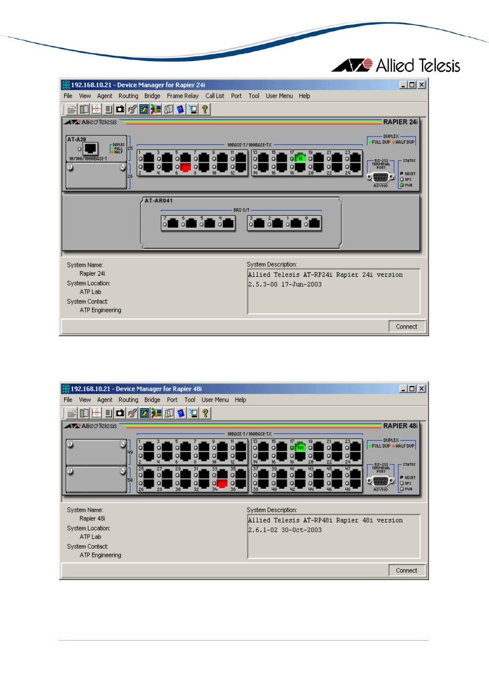This screenshot has width=489, height=693.
Task: Click port 25 on the Rapier 48i panel
Action: pyautogui.click(x=149, y=474)
